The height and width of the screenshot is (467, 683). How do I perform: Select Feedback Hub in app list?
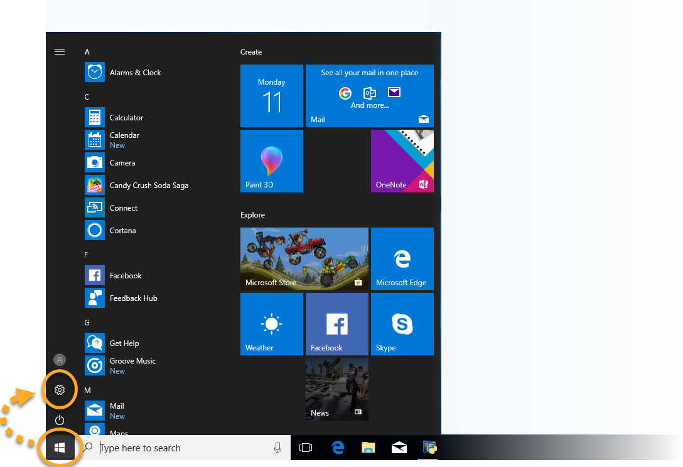pos(133,298)
